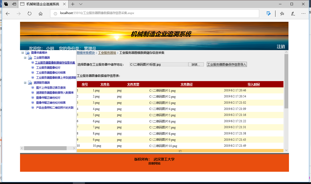Open 图片上传信息记录及查询 tree item
This screenshot has height=184, width=311.
51,88
